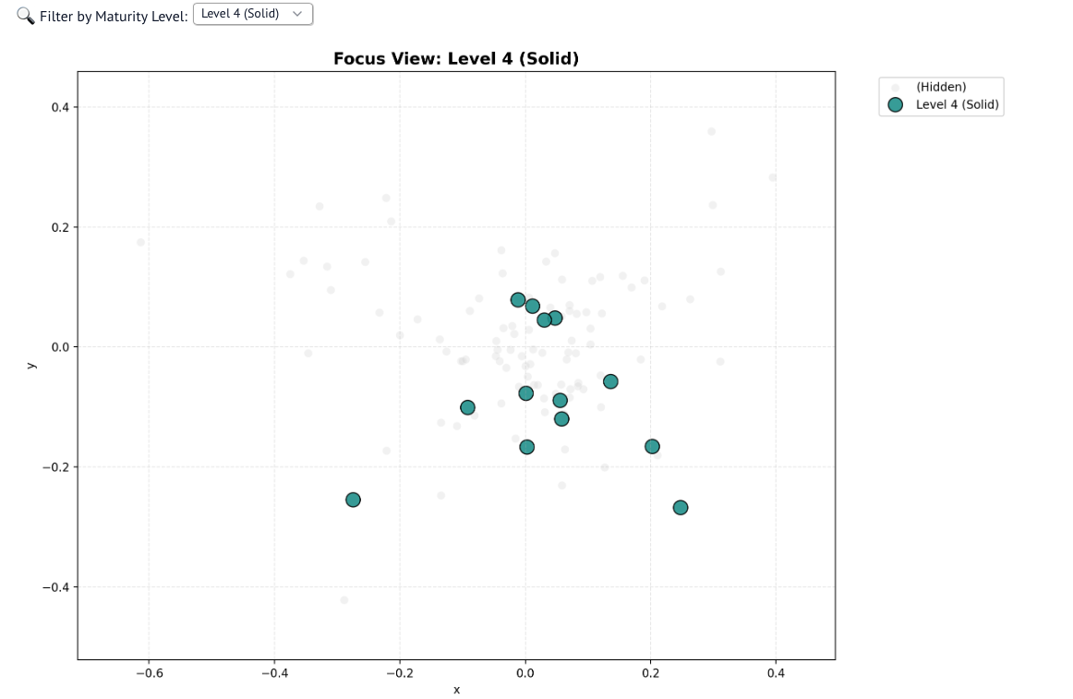
Task: Click the teal point near x=0.14, y=-0.06
Action: [610, 381]
